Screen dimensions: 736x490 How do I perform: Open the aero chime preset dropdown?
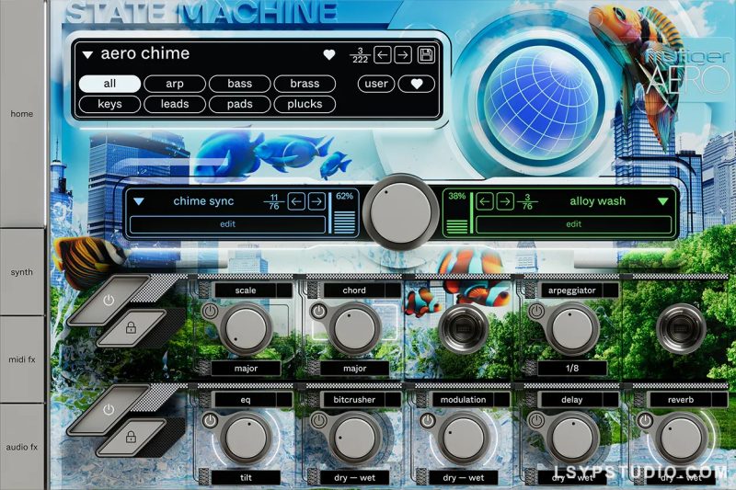(x=87, y=55)
